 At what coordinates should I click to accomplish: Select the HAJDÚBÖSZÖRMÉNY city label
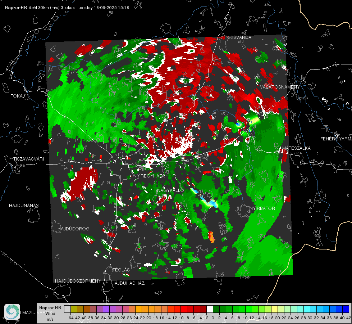78,281
